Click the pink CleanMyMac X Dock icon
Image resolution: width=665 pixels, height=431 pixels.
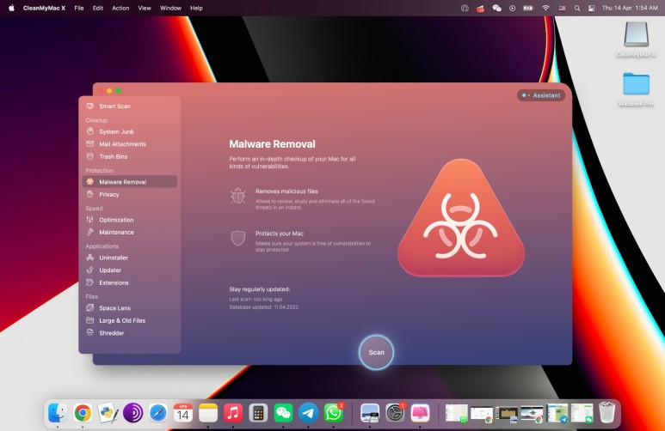tap(420, 413)
